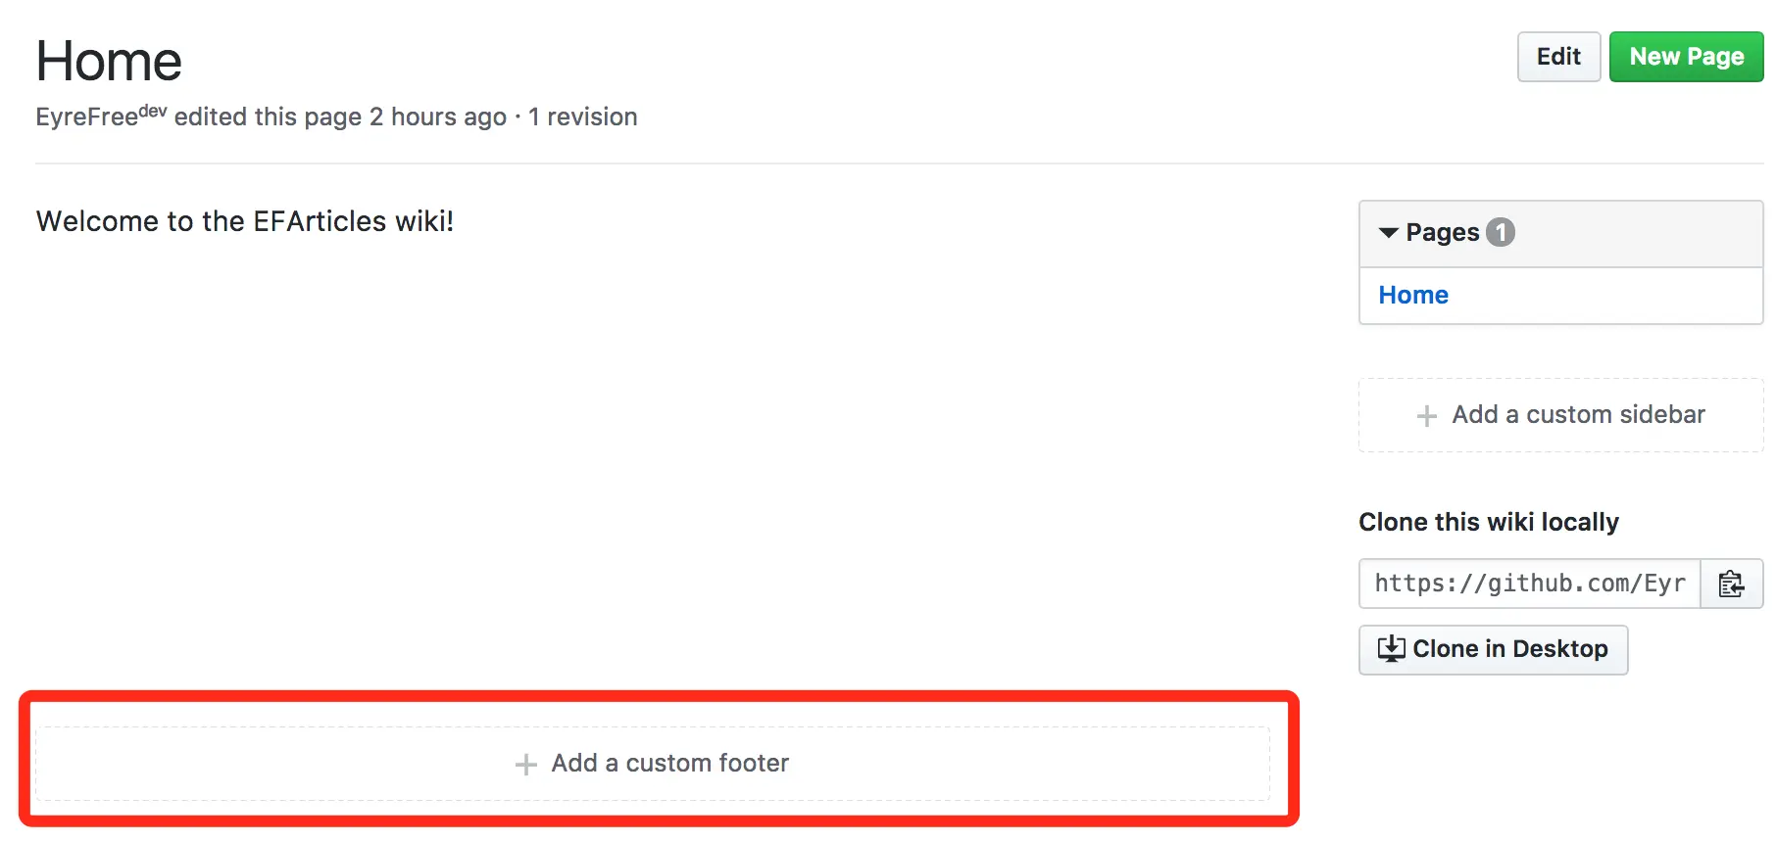Collapse the Pages list triangle
1776x842 pixels.
coord(1388,233)
